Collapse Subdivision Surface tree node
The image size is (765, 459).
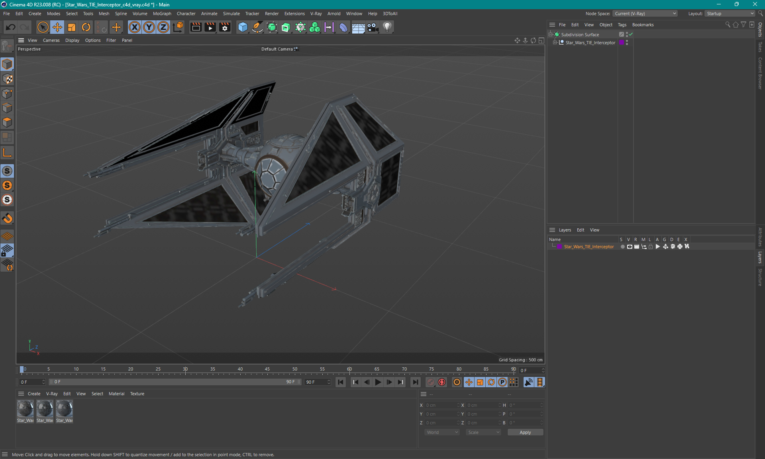point(550,34)
